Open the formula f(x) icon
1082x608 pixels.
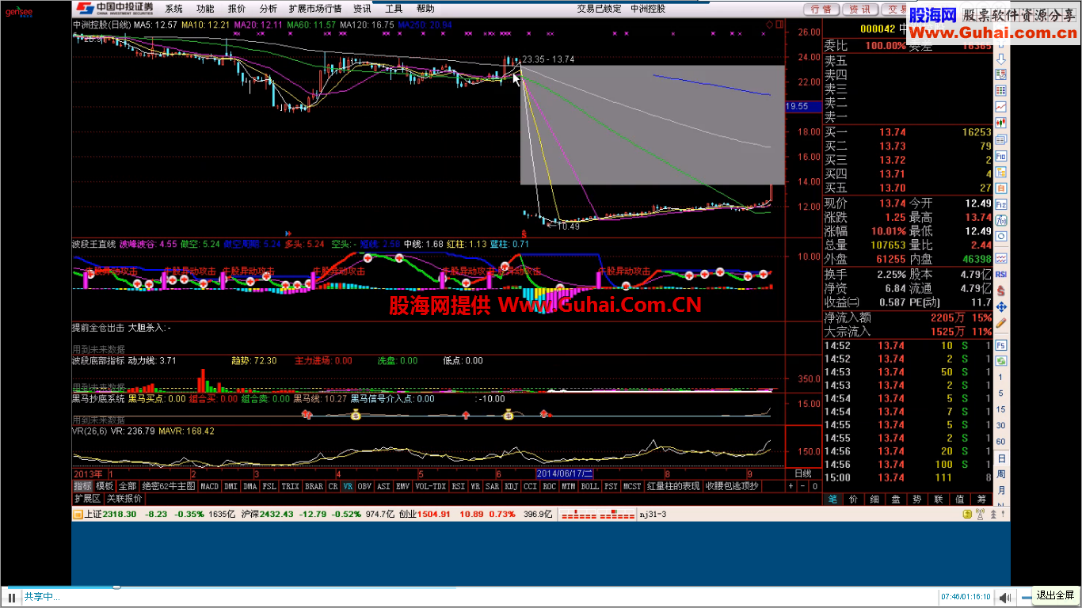(x=1001, y=220)
